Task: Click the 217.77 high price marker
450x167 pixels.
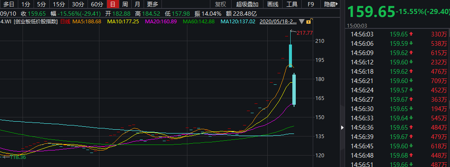Action: point(305,33)
